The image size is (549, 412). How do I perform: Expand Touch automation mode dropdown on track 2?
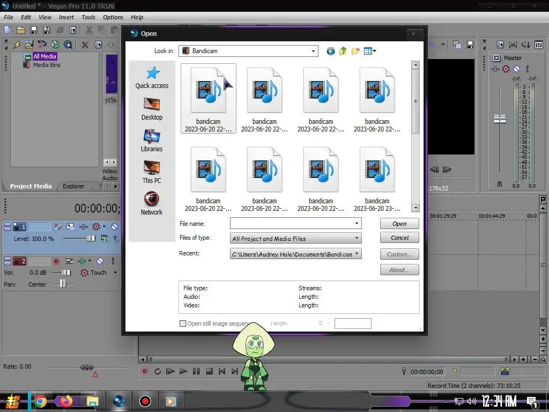point(115,273)
